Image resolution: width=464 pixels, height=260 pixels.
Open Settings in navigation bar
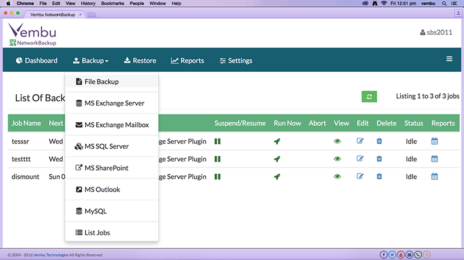[x=236, y=61]
